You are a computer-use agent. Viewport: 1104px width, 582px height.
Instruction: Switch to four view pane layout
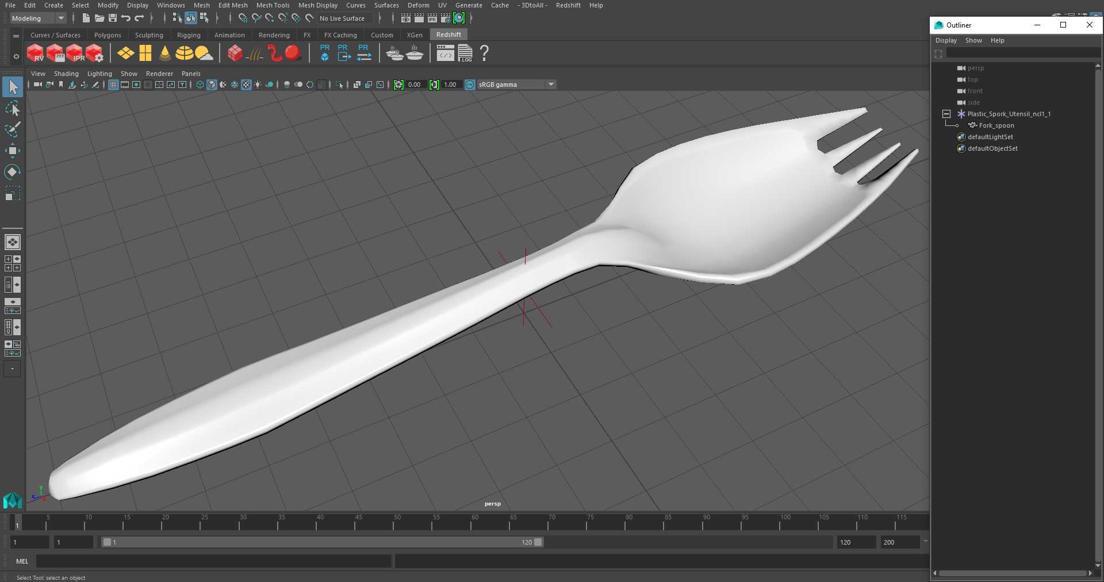point(13,263)
